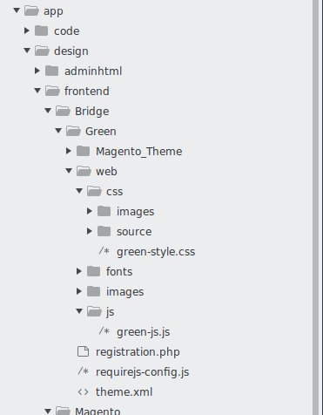
Task: Click the green-js.js file type icon
Action: point(104,330)
